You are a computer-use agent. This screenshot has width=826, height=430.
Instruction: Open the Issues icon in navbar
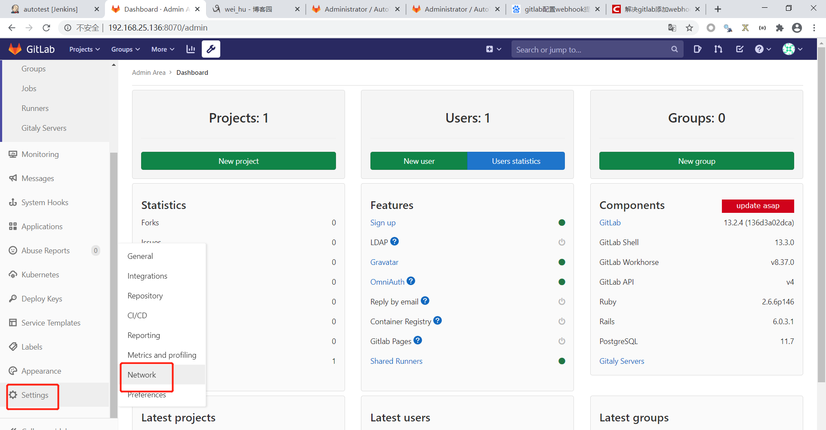click(x=697, y=49)
